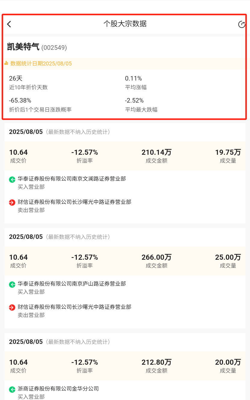Tap the back arrow icon
The image size is (250, 400).
[9, 24]
